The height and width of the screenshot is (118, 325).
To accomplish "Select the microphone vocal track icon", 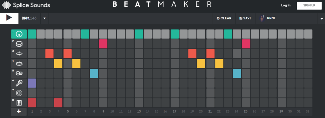I will 19,83.
